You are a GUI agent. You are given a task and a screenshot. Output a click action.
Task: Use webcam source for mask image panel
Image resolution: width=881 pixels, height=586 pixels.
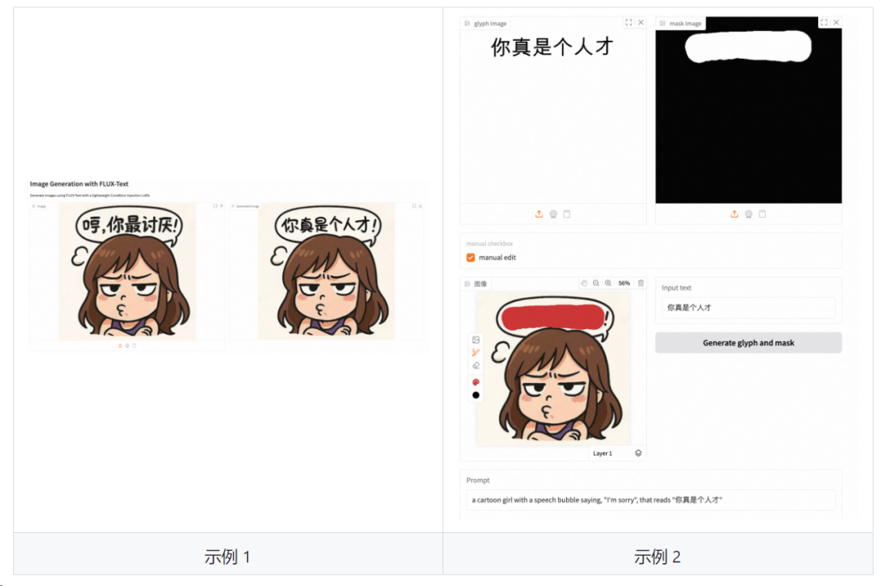coord(748,214)
